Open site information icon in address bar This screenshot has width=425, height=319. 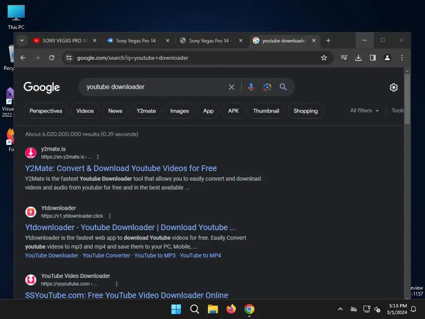69,58
